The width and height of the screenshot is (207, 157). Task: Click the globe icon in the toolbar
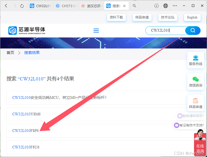(x=166, y=6)
